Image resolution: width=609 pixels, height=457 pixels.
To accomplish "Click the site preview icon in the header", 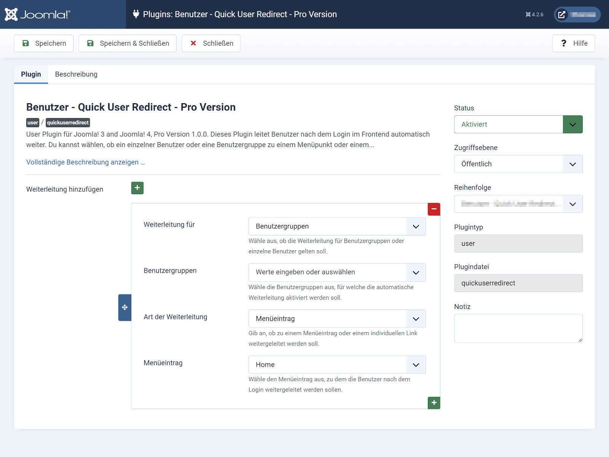I will pos(561,14).
